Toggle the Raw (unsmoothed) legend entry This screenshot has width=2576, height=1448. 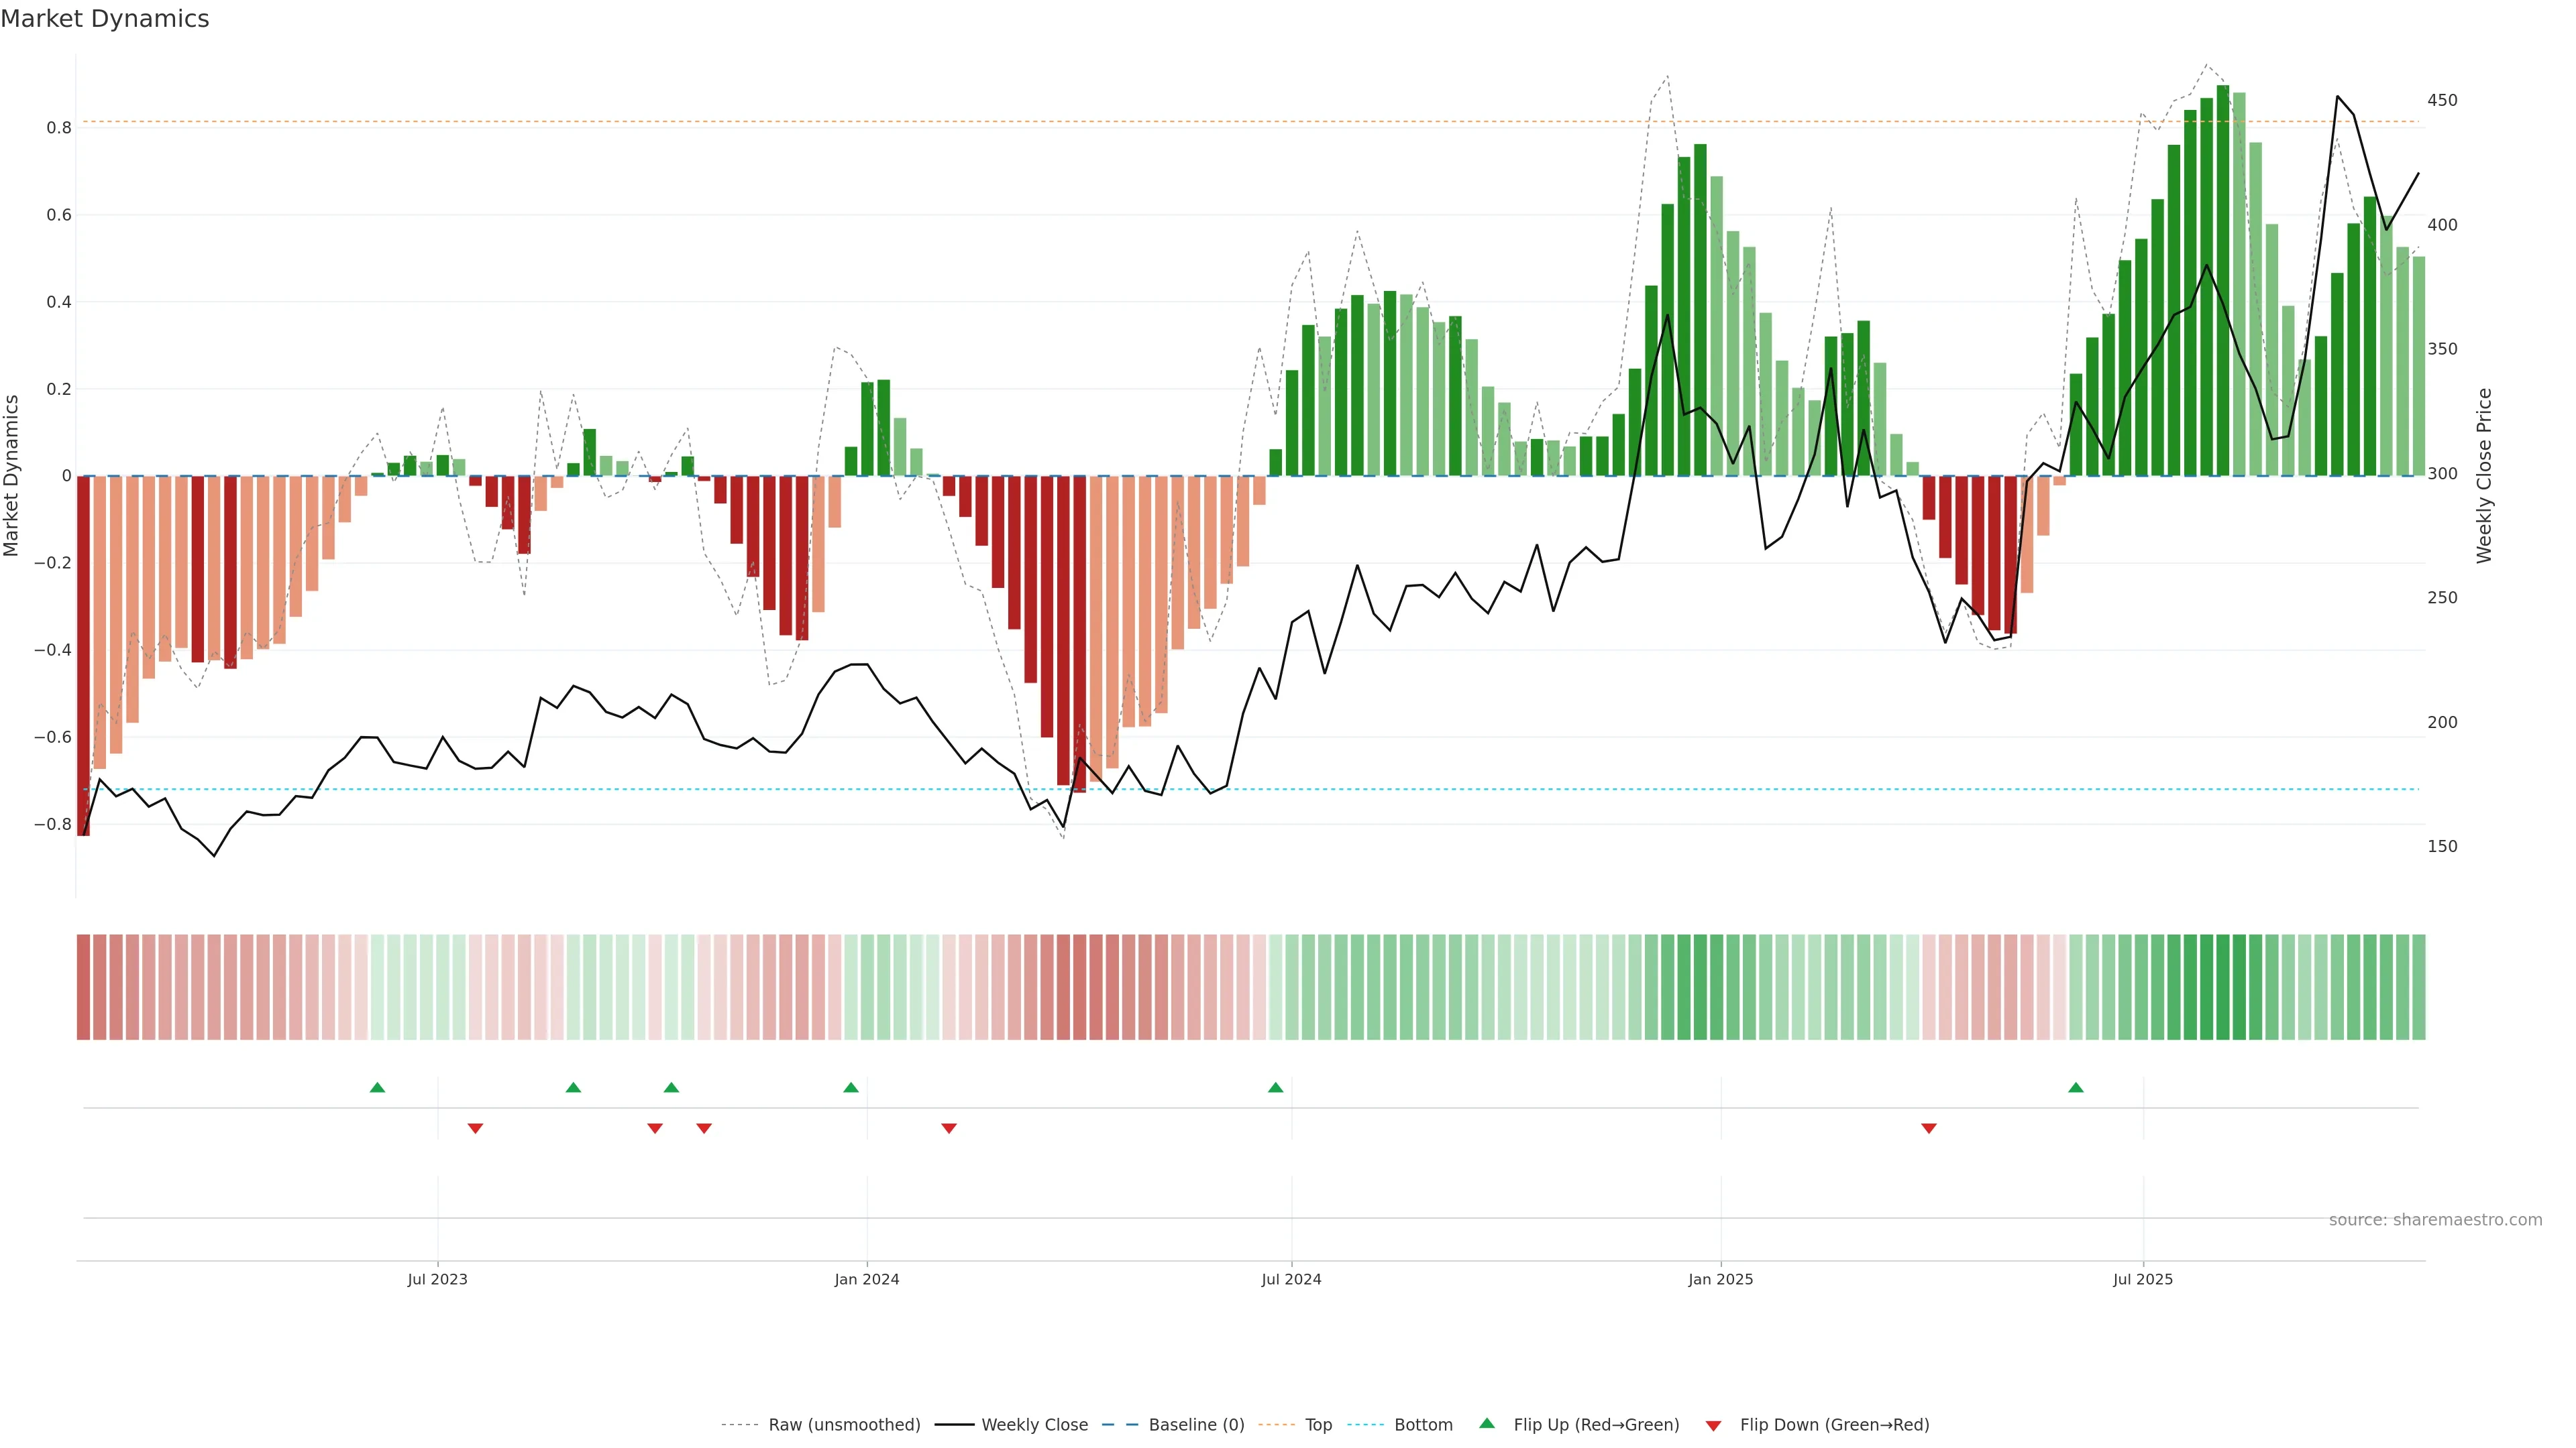[844, 1425]
